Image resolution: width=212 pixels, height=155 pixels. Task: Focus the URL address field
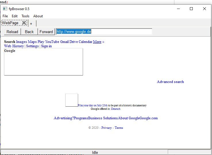point(104,32)
